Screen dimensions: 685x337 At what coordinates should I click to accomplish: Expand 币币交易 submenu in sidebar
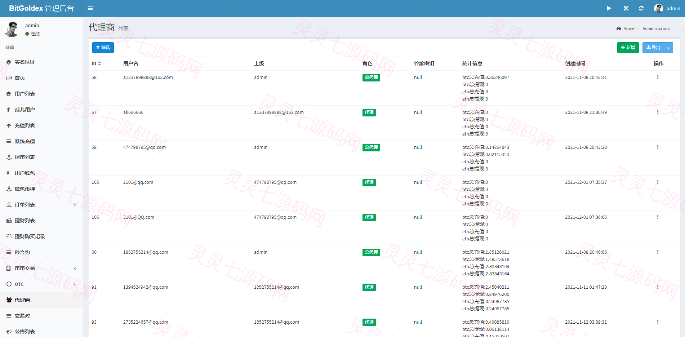coord(41,268)
